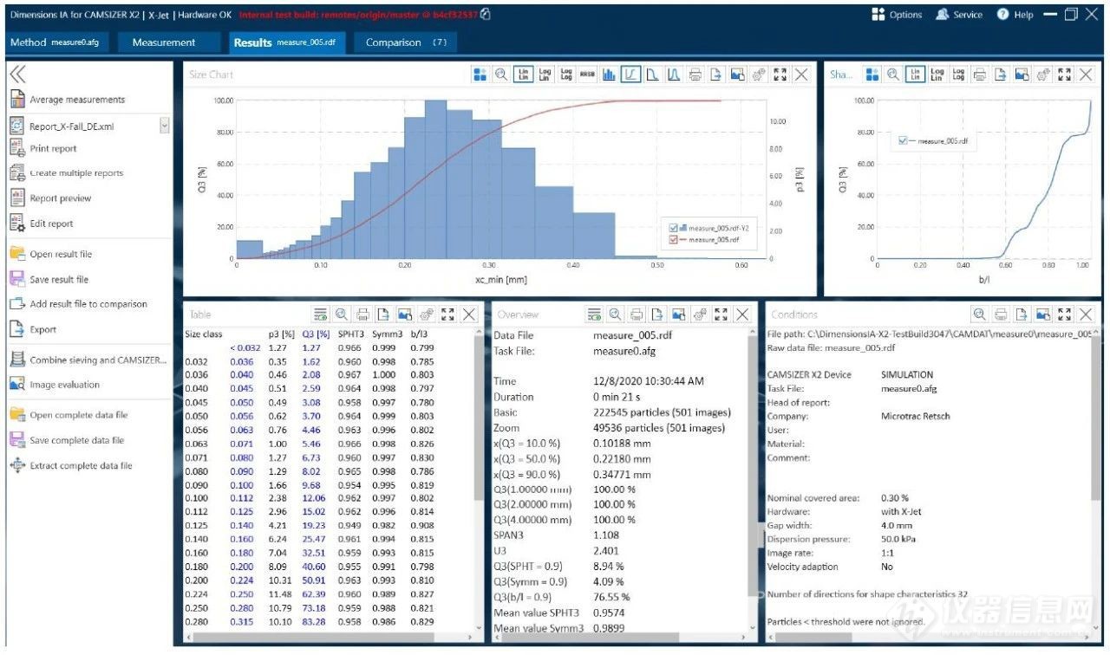Maximize the Size Chart panel
1110x655 pixels.
[x=780, y=75]
